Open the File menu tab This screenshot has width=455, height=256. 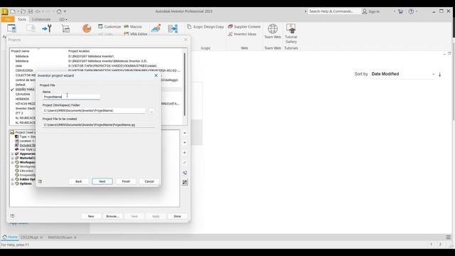(8, 19)
